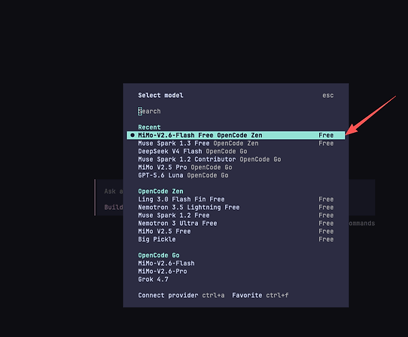Choose Nemotron 3.5 Lightning Free model
The image size is (408, 337).
(x=236, y=208)
